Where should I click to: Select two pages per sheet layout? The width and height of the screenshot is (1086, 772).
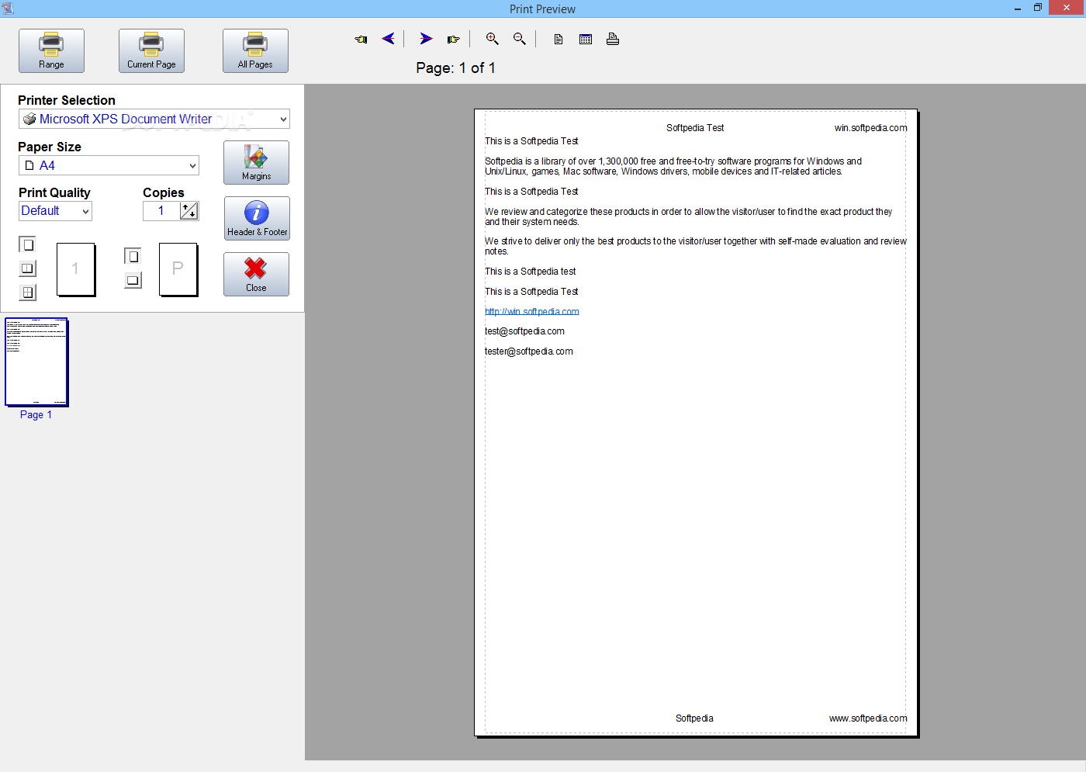[x=27, y=268]
